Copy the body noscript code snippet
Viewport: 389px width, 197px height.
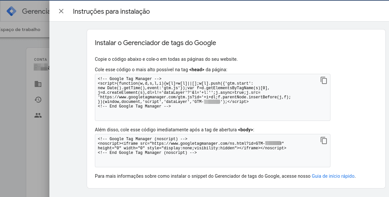coord(324,140)
